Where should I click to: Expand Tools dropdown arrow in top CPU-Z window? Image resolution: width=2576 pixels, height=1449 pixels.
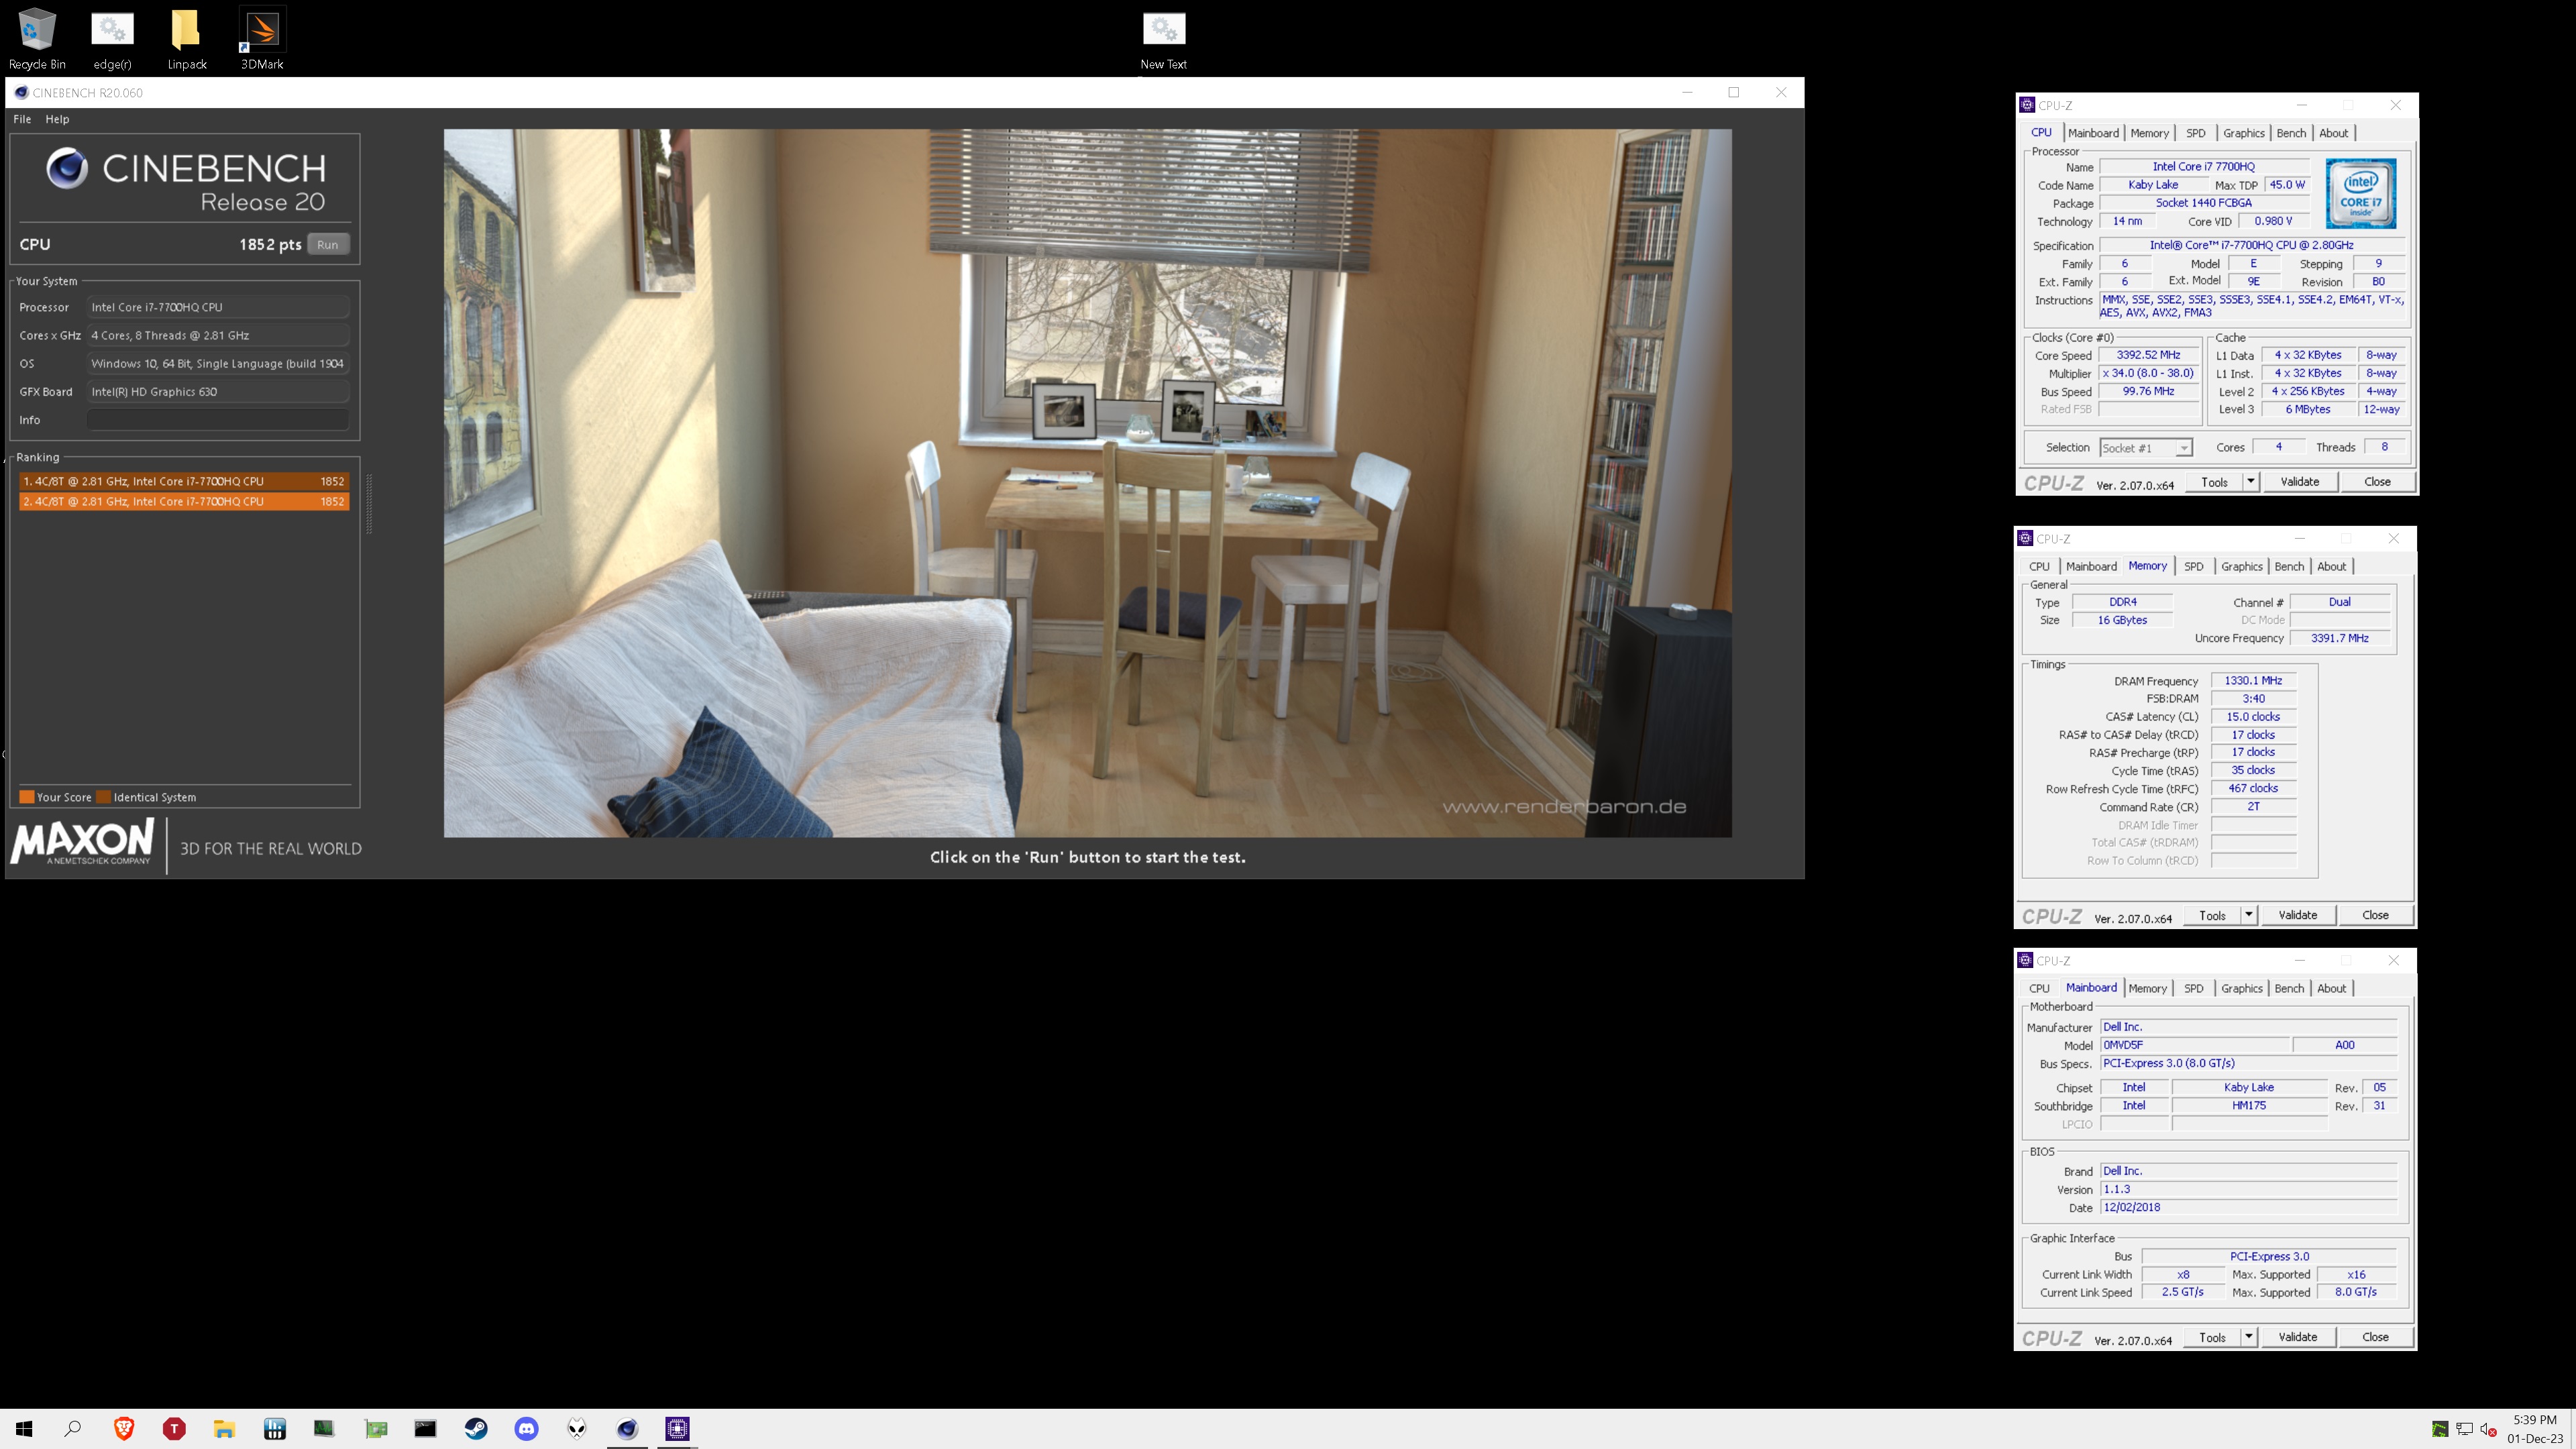click(2250, 482)
